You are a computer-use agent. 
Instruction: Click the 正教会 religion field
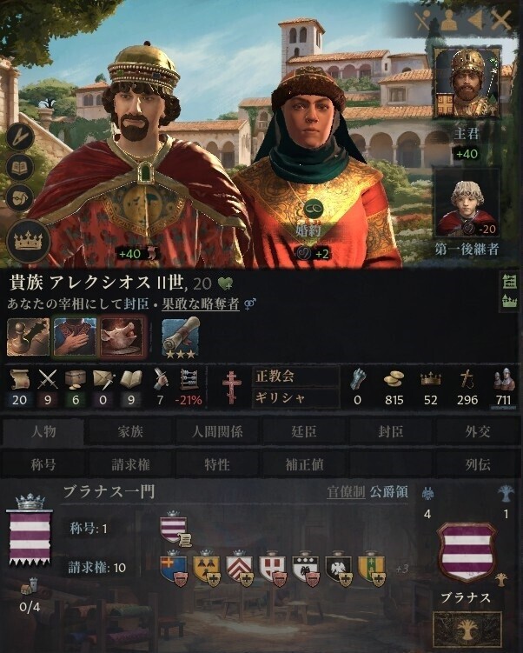[x=296, y=376]
